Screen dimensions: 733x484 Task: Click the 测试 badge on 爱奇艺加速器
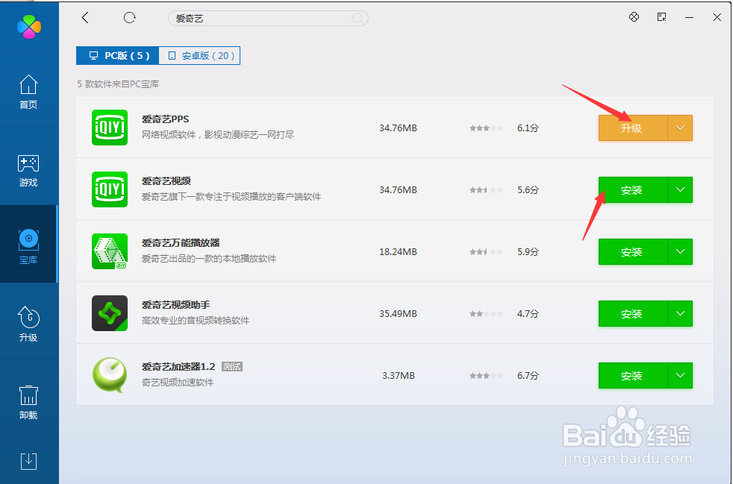click(x=232, y=367)
